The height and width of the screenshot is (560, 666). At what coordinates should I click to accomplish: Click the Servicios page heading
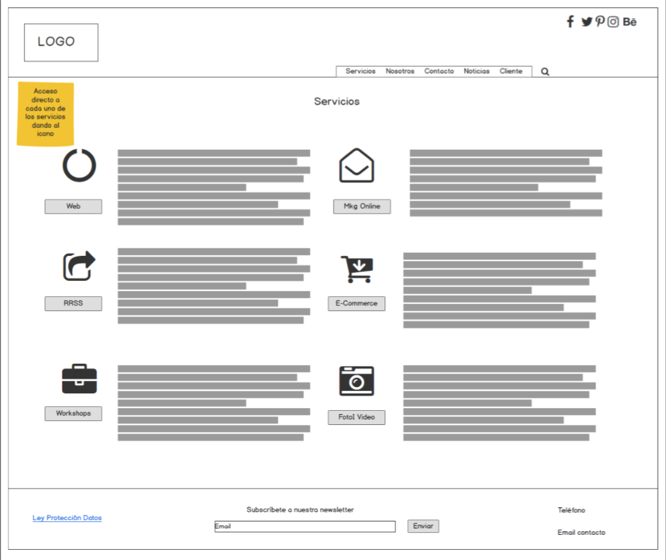(337, 102)
